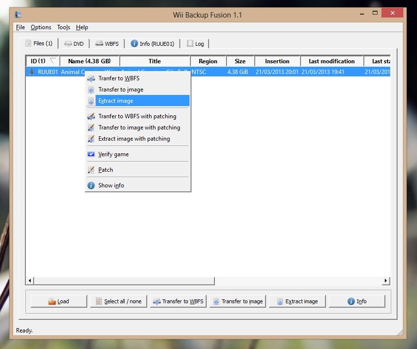Click icon beside Tranfer to WBFS with patching
The width and height of the screenshot is (417, 349).
click(91, 116)
